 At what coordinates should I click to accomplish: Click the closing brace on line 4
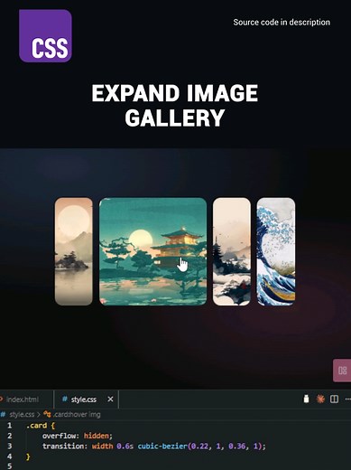point(28,456)
